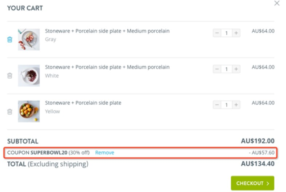Remove the SUPERBOWL20 coupon
Image resolution: width=286 pixels, height=192 pixels.
point(104,153)
